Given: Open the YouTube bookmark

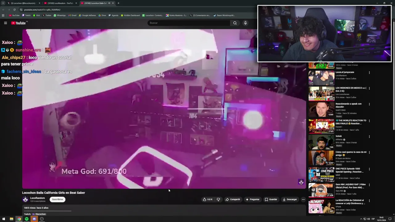Looking at the screenshot, I should pos(14,15).
